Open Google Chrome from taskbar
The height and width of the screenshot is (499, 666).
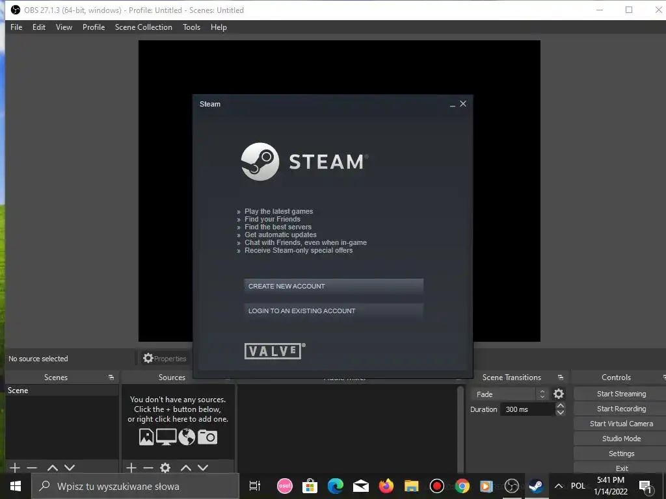coord(462,486)
